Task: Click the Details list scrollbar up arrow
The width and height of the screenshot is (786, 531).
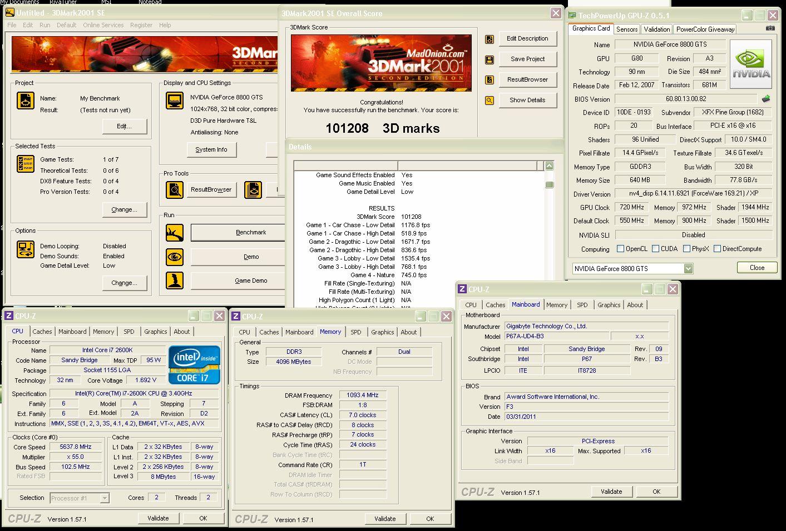Action: [549, 166]
